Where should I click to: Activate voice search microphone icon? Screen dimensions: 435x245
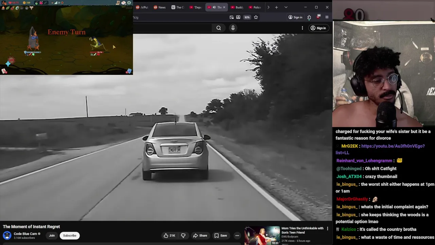coord(233,28)
